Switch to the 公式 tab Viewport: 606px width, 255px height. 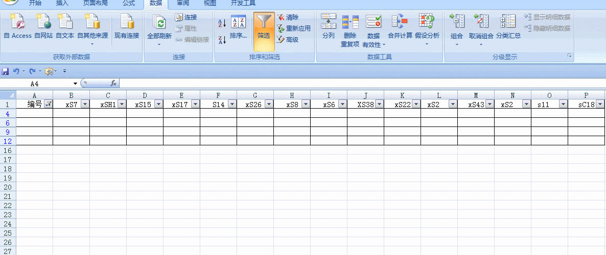tap(129, 4)
